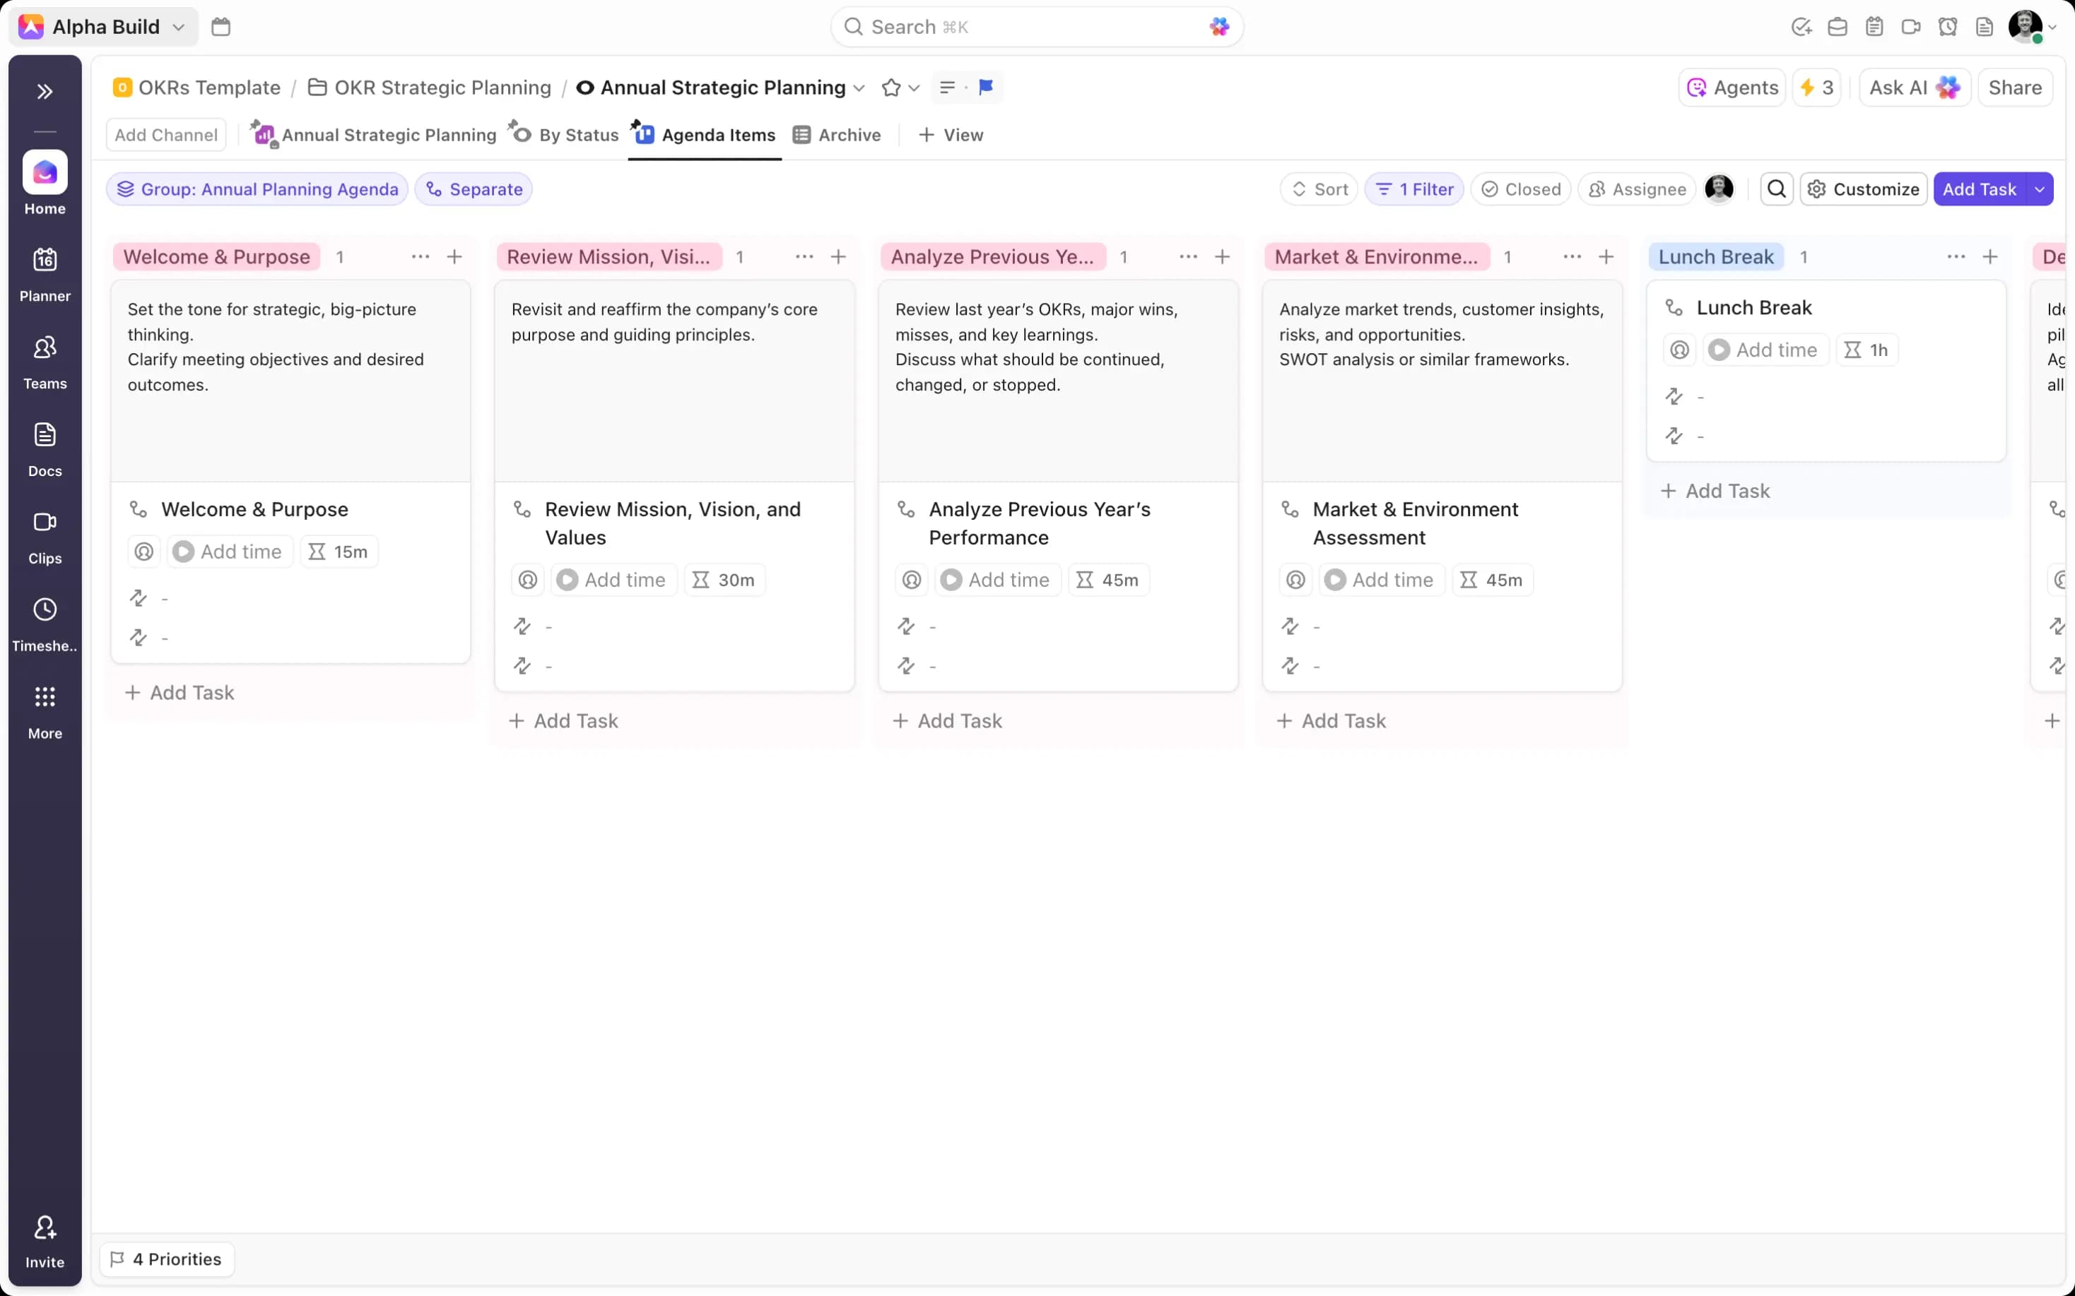
Task: Click the Share button
Action: 2016,87
